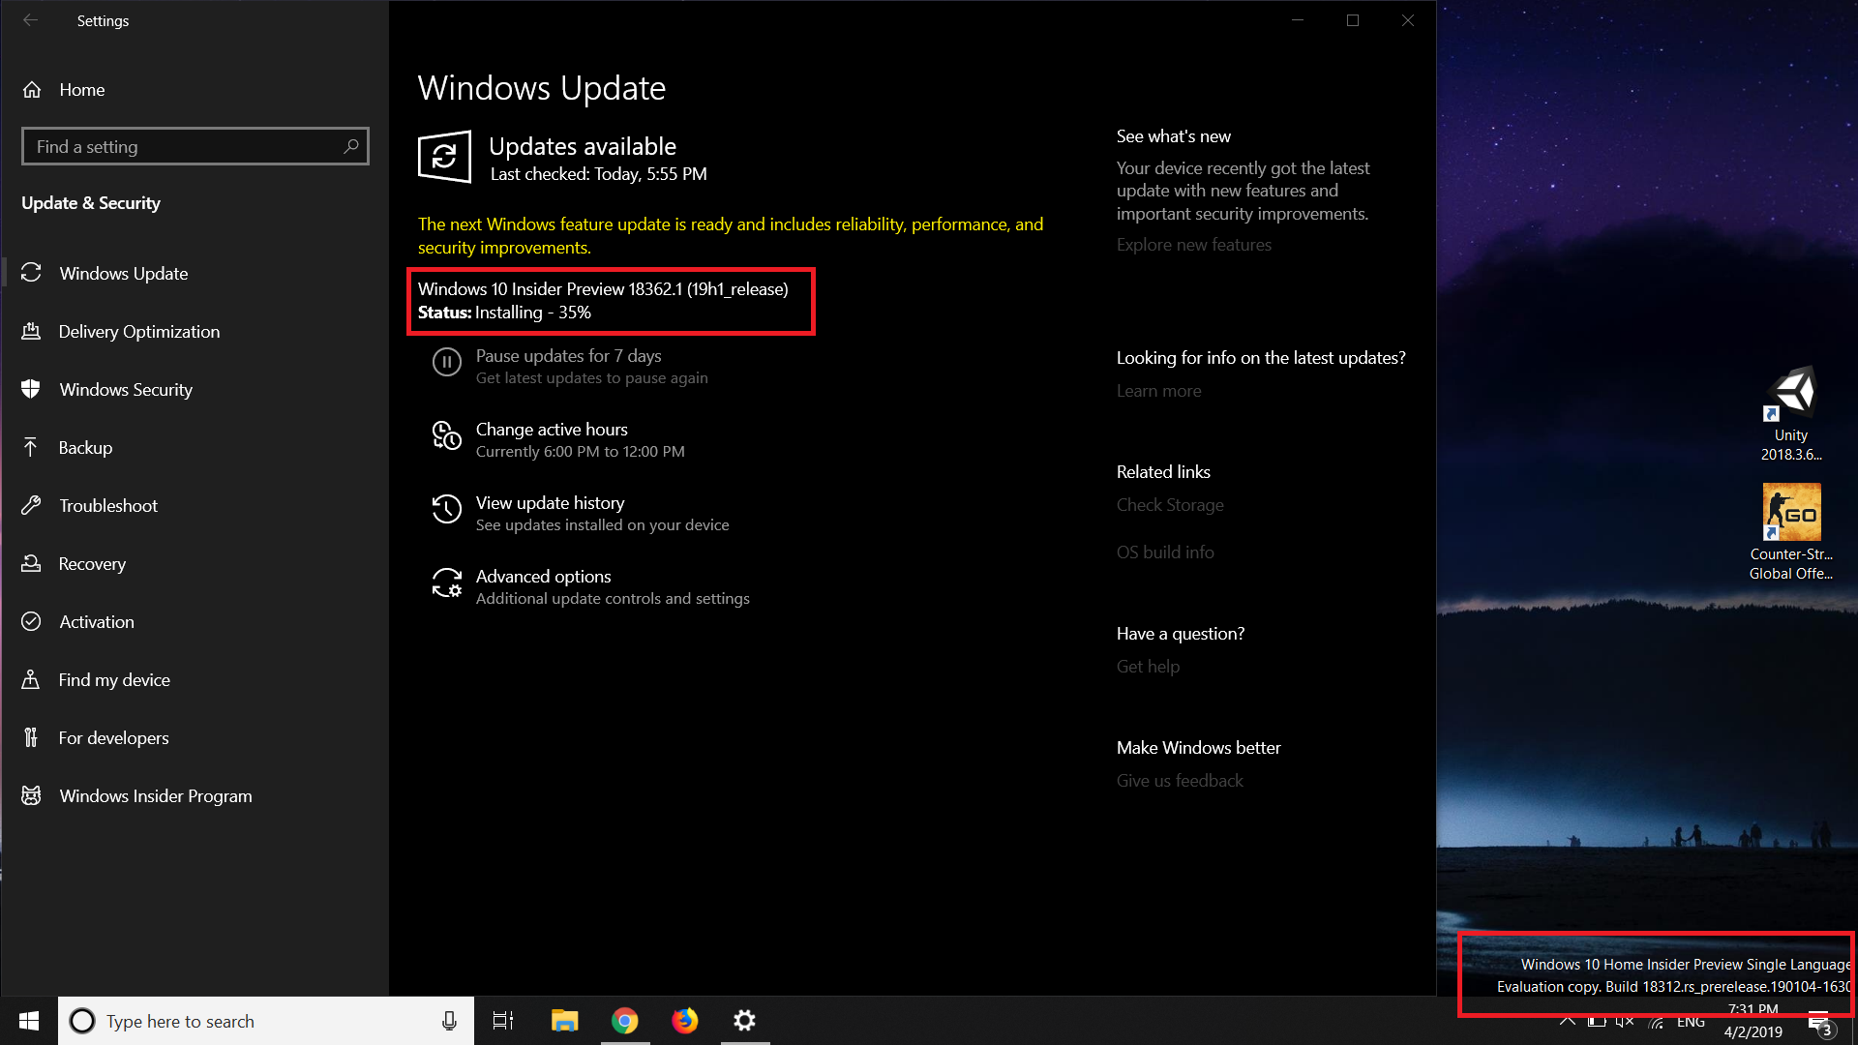Click the Change active hours clock icon

(446, 435)
